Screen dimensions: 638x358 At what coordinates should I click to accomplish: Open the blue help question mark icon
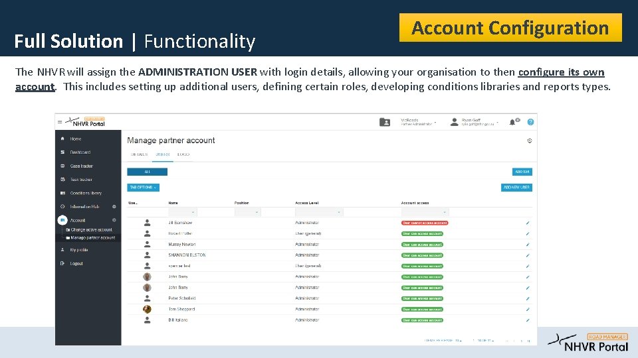[x=530, y=122]
